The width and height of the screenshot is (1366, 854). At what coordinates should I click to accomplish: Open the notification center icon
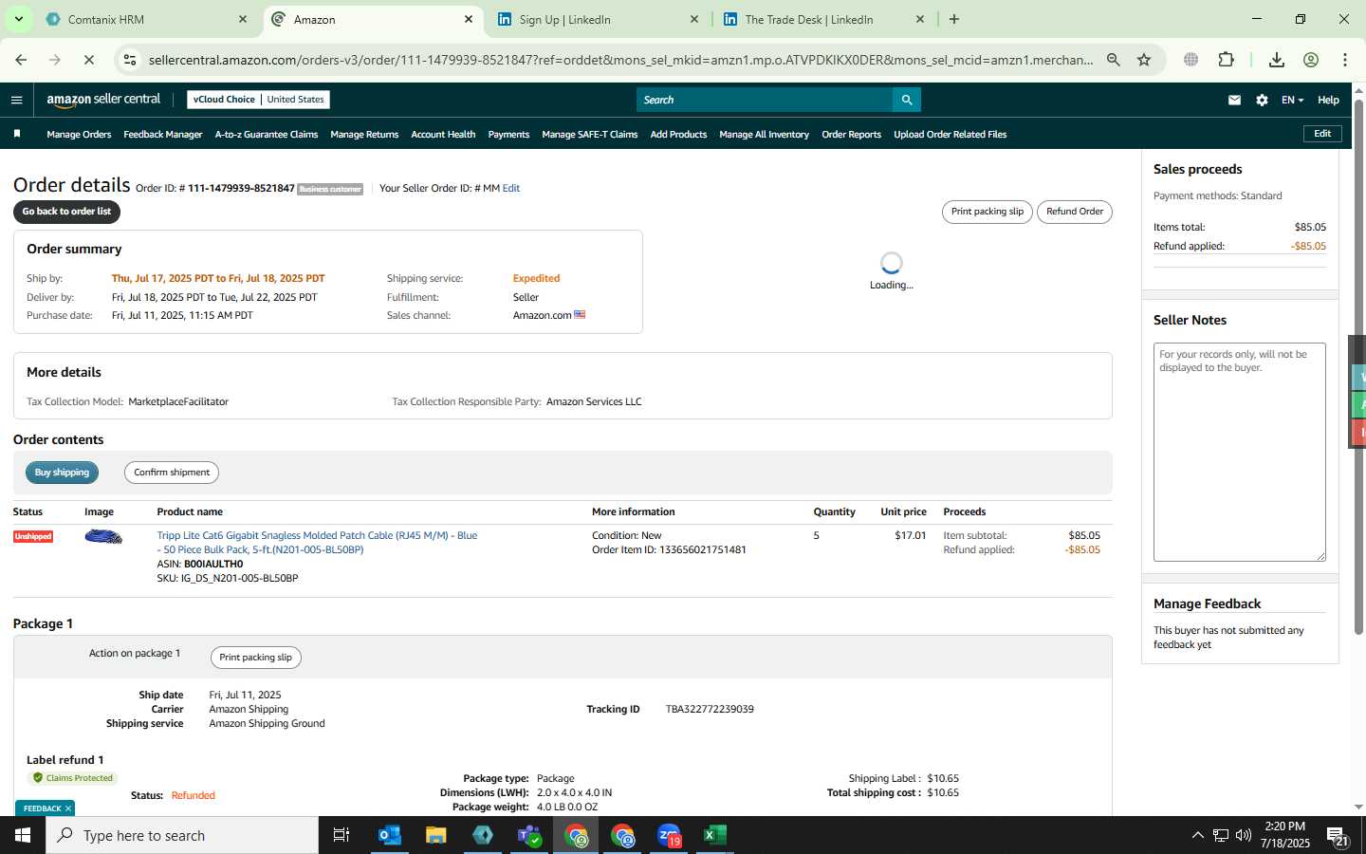click(1338, 836)
